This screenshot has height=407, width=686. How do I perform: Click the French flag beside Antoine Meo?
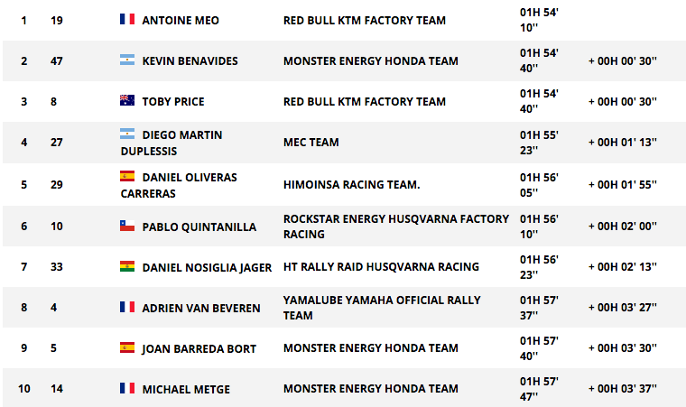127,19
